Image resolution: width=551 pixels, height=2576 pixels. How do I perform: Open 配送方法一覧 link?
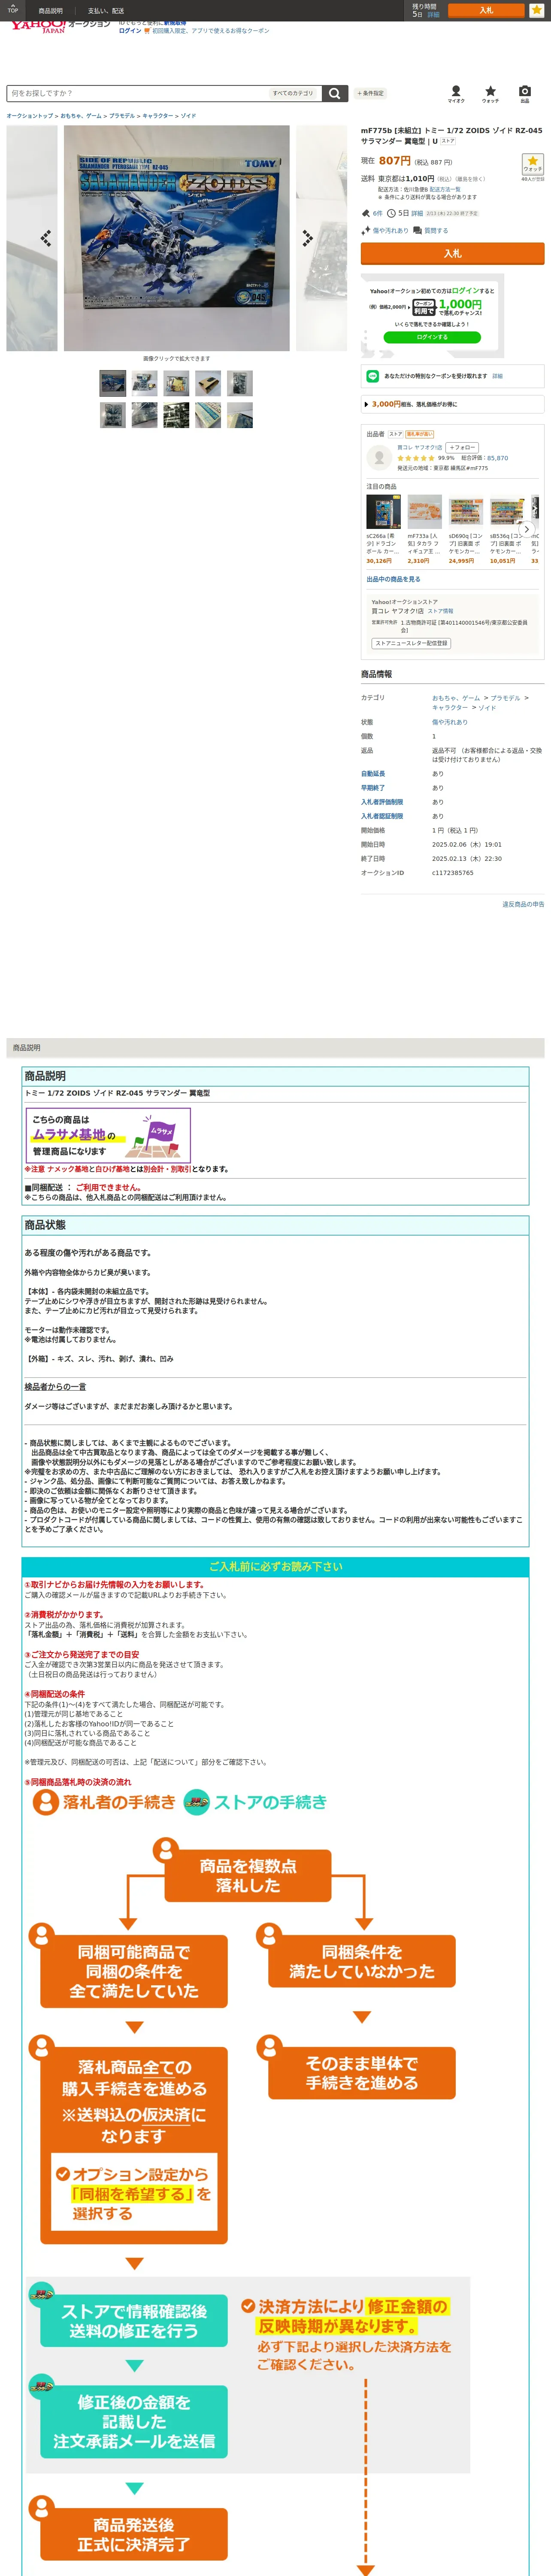[x=445, y=189]
